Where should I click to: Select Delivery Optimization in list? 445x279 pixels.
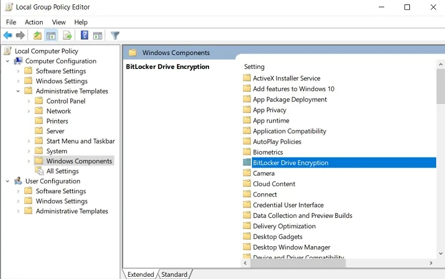(284, 226)
